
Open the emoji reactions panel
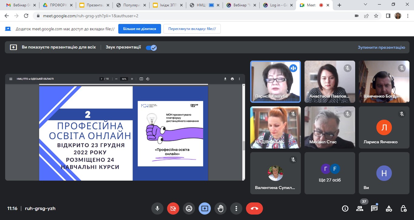click(189, 208)
